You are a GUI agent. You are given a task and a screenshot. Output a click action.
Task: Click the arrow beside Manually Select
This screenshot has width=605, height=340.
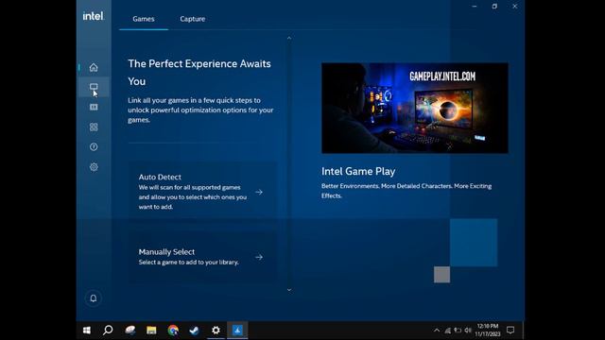click(x=259, y=257)
